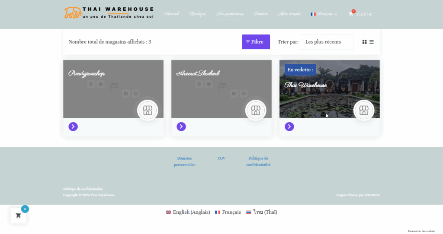Switch to grid view layout
The image size is (443, 234).
[x=364, y=42]
